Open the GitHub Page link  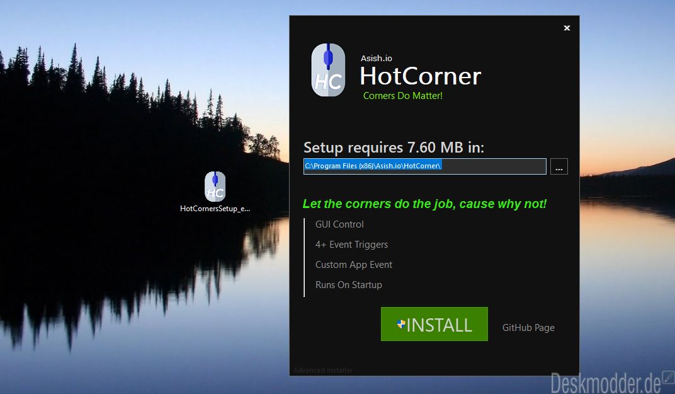[528, 328]
